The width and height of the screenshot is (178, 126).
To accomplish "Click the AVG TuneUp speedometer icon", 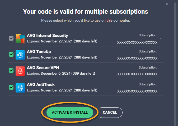I will point(20,55).
